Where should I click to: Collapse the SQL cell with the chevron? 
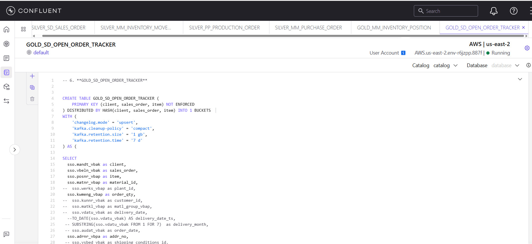[x=520, y=79]
